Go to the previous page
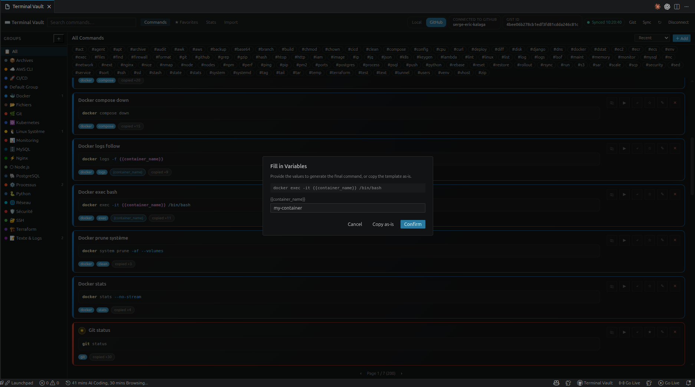The width and height of the screenshot is (695, 387). tap(361, 374)
